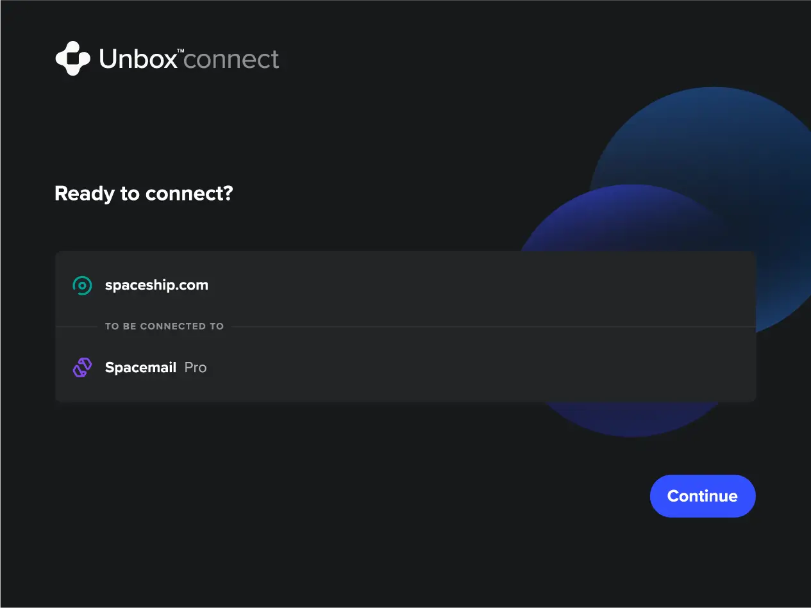The height and width of the screenshot is (608, 811).
Task: Click the teal icon beside spaceship.com
Action: click(x=82, y=285)
